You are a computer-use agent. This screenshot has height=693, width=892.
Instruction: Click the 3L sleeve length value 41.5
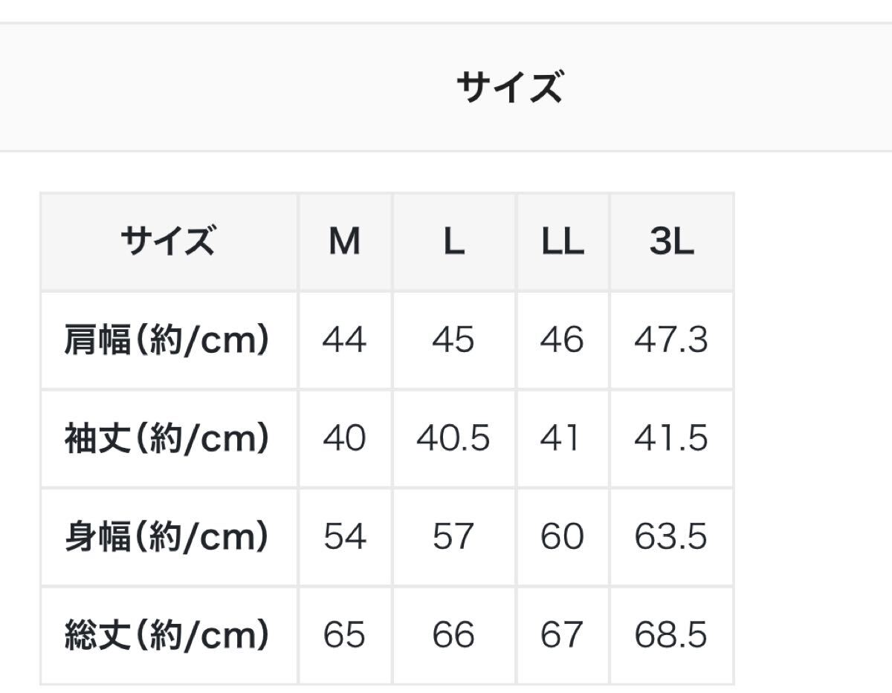coord(671,438)
